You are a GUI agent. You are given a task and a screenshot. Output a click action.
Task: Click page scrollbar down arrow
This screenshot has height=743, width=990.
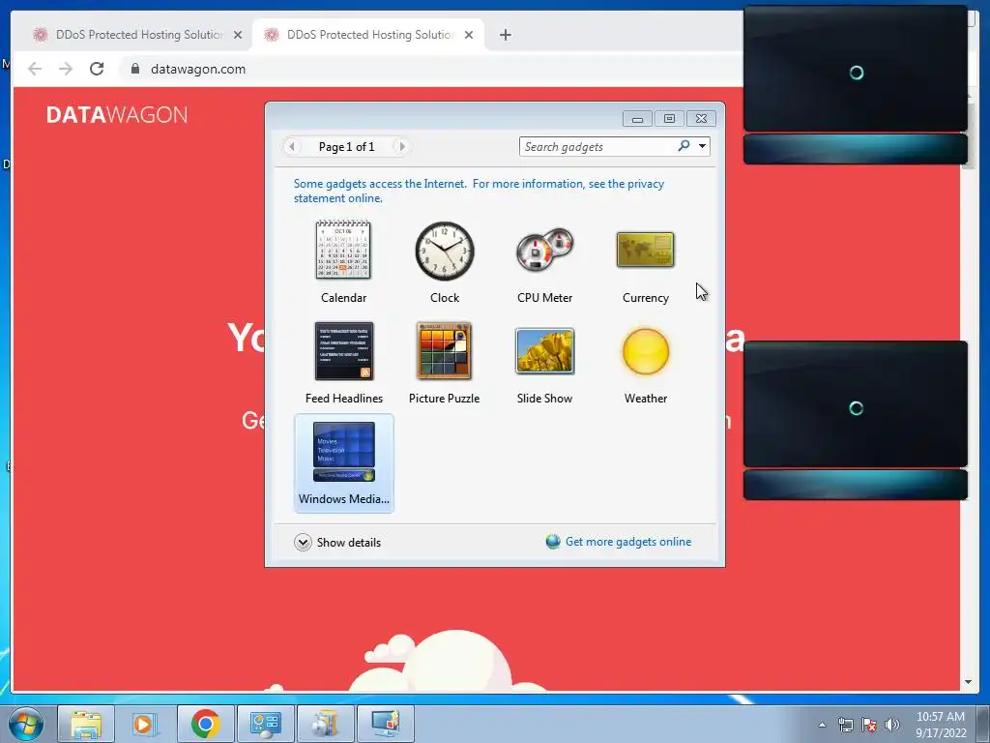(967, 682)
